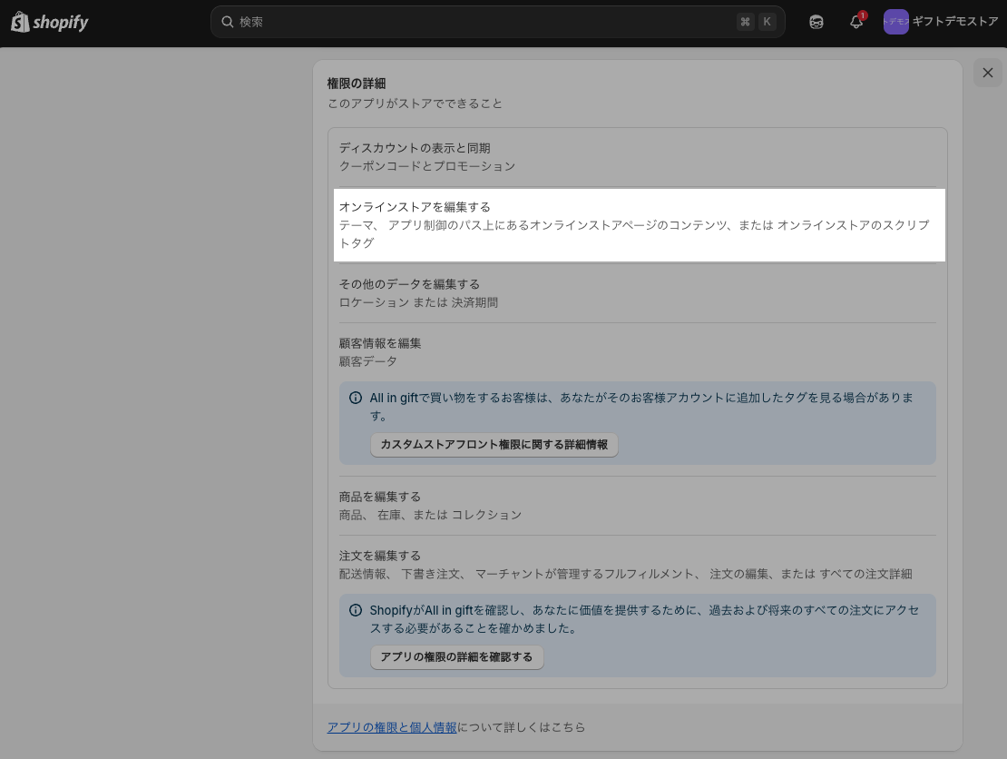Click text このアプリがストアでできること
The height and width of the screenshot is (759, 1007).
(415, 103)
